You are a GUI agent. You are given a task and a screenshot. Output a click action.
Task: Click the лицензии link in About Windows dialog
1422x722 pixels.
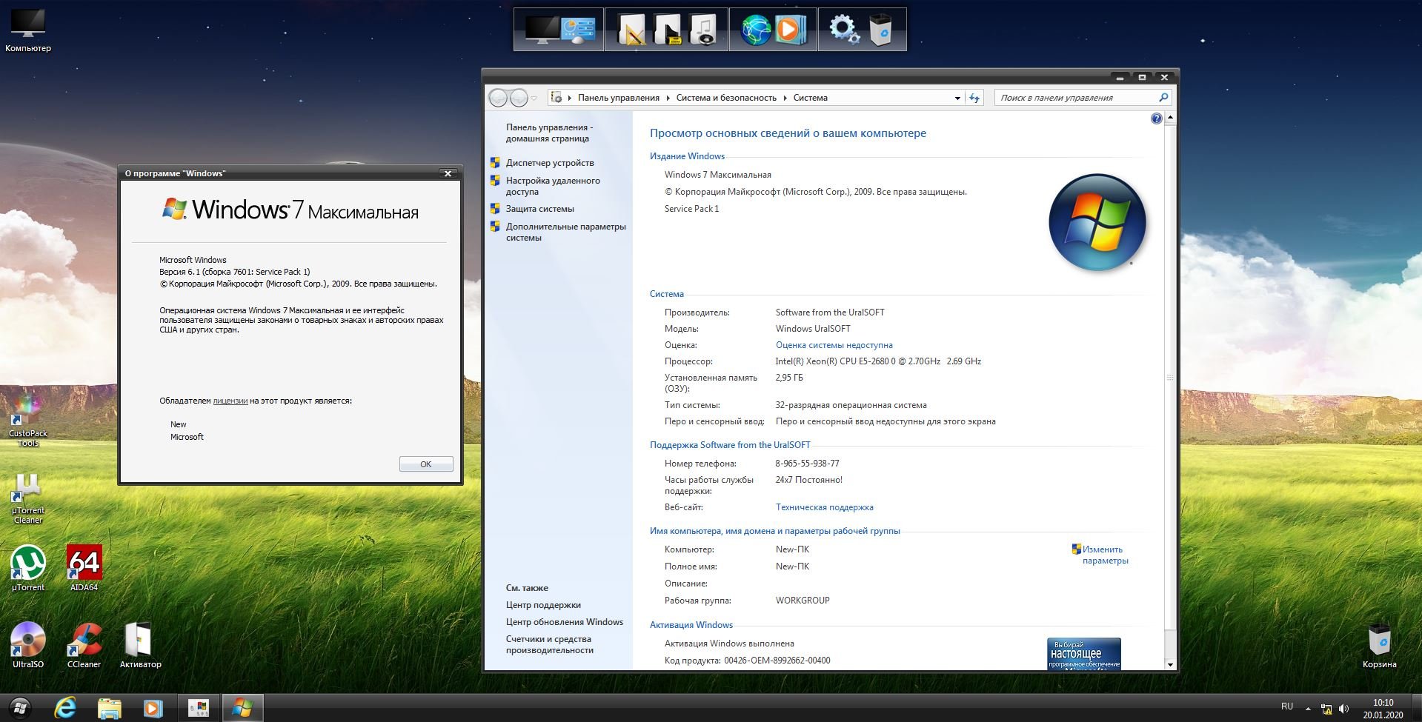[230, 401]
